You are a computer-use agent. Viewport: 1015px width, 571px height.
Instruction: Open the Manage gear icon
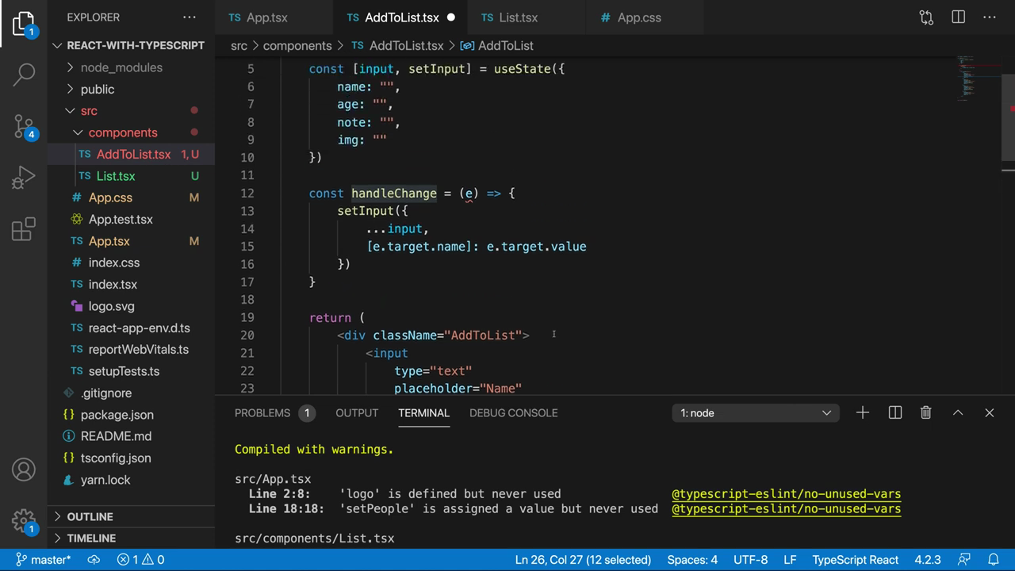pos(24,521)
